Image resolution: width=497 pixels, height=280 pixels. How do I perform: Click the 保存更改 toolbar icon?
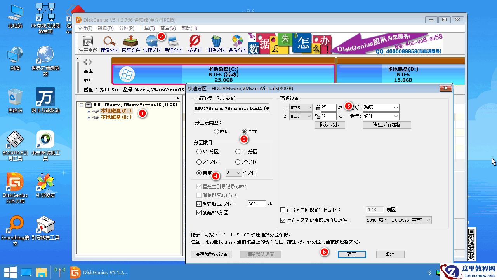(87, 43)
